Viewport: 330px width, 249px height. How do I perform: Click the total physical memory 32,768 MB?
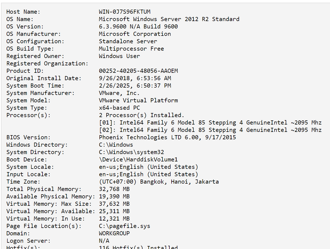[114, 189]
